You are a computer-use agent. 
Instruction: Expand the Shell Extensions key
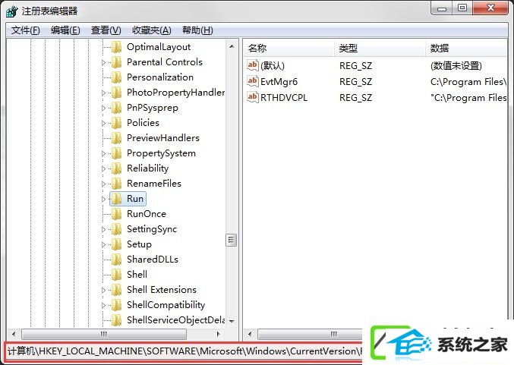pos(103,290)
